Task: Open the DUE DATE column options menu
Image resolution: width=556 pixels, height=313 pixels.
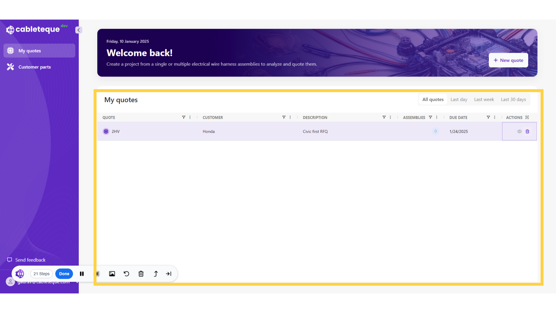Action: [495, 117]
